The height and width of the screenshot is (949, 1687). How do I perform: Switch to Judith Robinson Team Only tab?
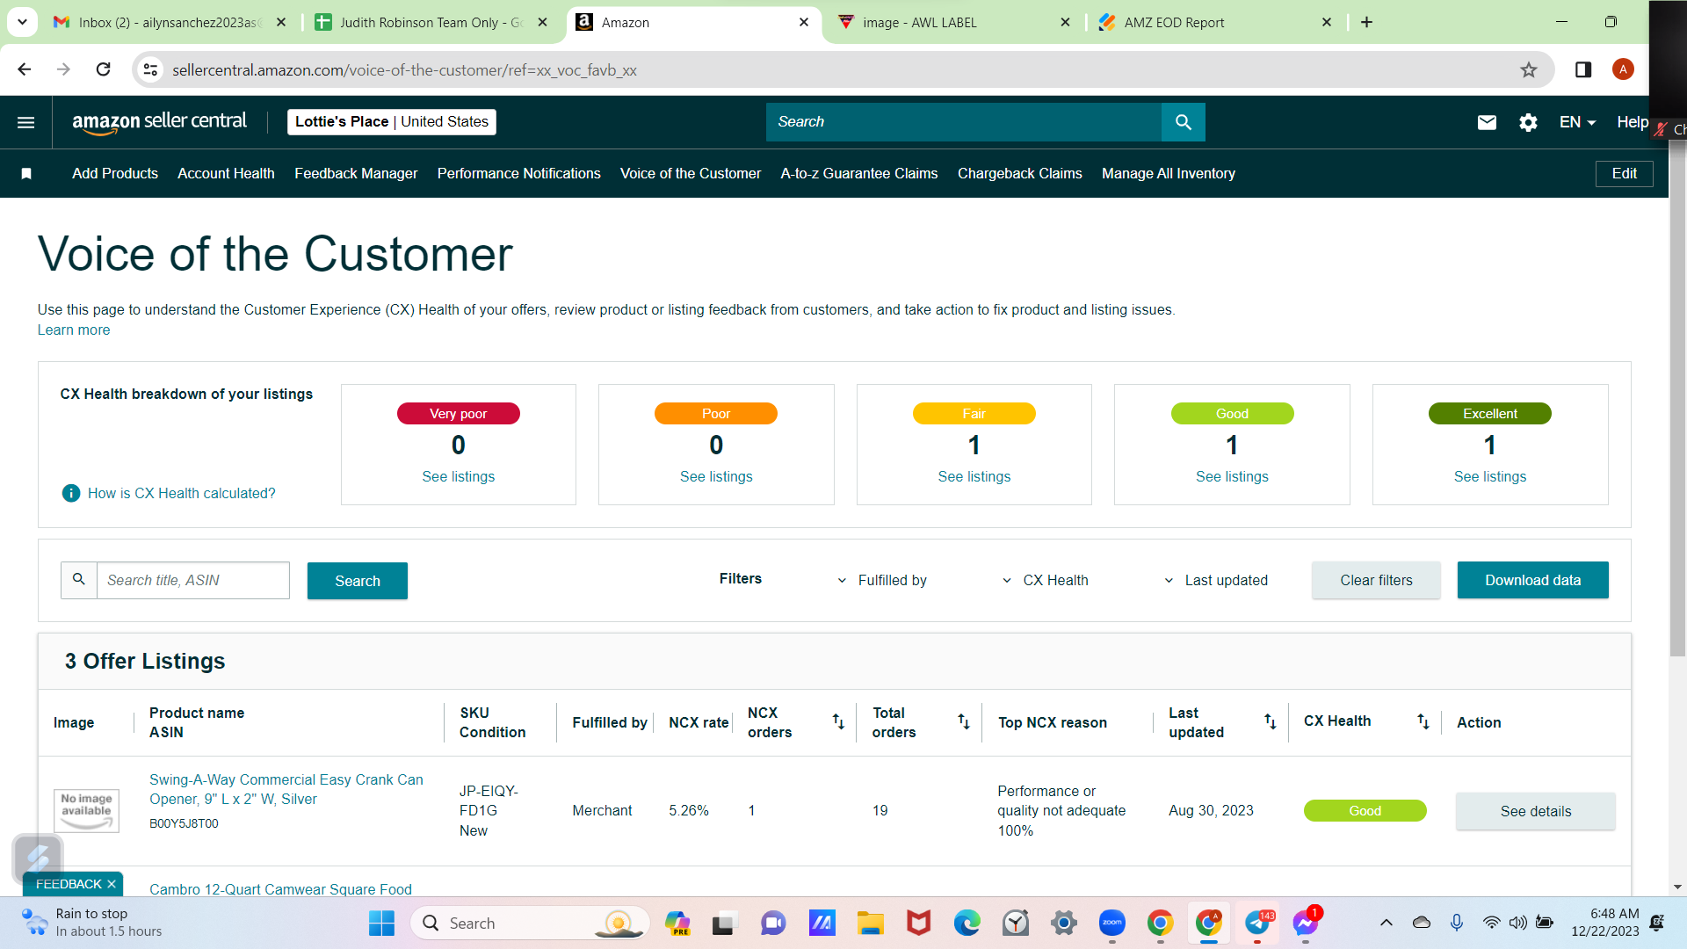431,22
